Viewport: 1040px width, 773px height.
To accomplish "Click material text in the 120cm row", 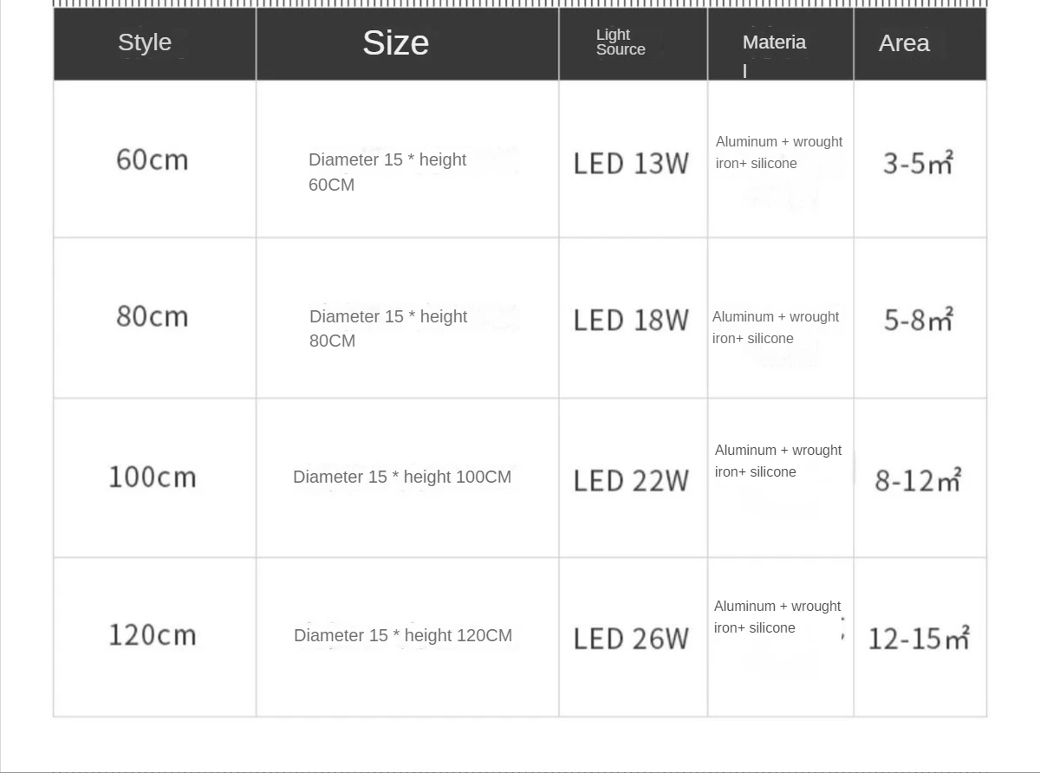I will pos(777,617).
